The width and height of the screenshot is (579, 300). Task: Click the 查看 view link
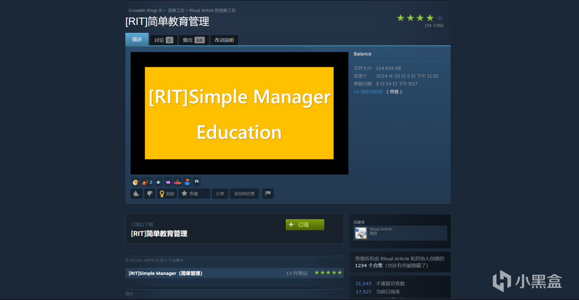(x=394, y=92)
